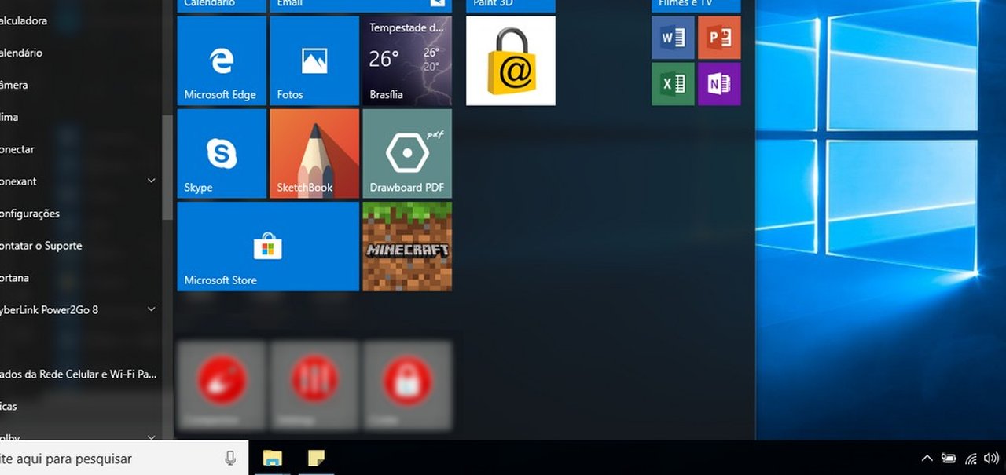Open the Excel tile
Viewport: 1006px width, 475px height.
pos(673,84)
